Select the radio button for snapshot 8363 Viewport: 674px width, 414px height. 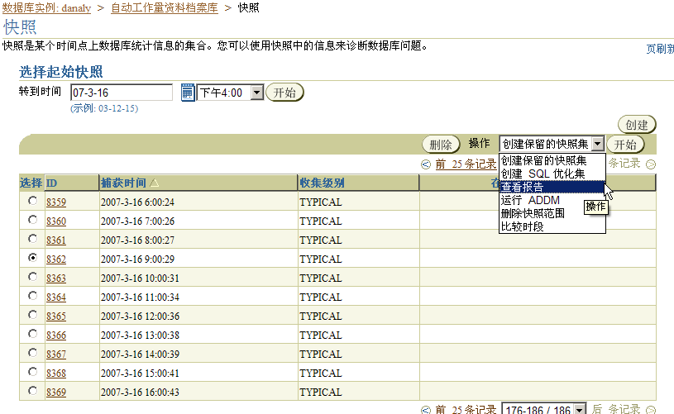[x=32, y=277]
